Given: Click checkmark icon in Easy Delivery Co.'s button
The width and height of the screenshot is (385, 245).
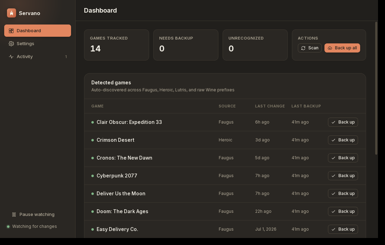Looking at the screenshot, I should [x=333, y=229].
